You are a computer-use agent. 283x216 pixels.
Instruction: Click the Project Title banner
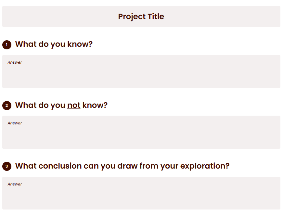(141, 17)
